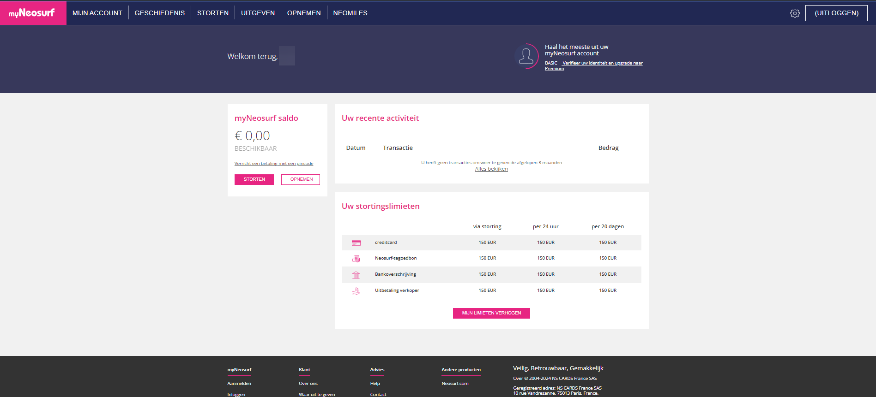Click Uitbetaling verkoper 'per 20 dagen' 150 EUR value
876x397 pixels.
tap(608, 290)
